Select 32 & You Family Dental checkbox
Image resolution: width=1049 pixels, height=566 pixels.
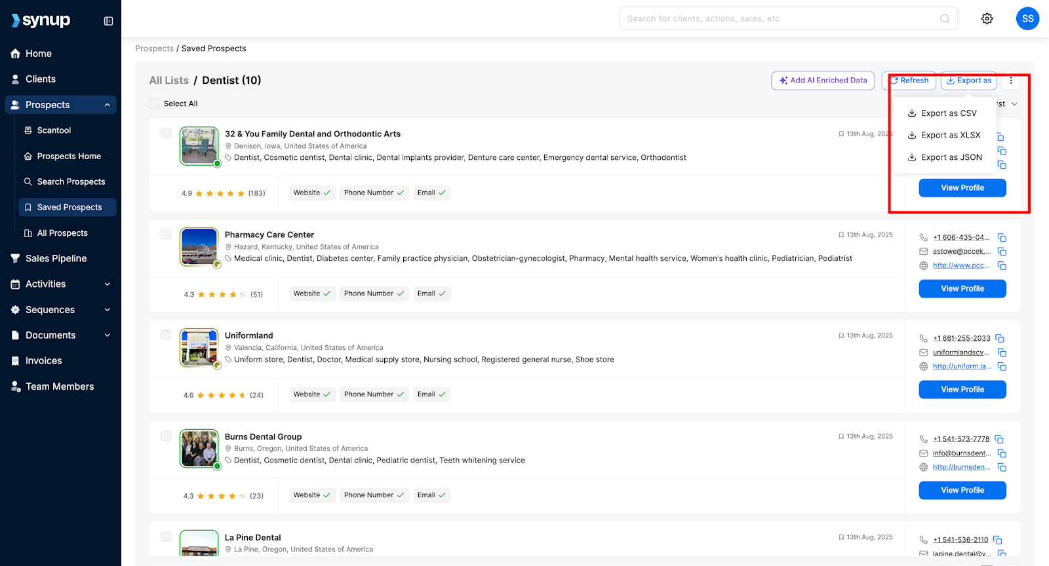(x=166, y=133)
